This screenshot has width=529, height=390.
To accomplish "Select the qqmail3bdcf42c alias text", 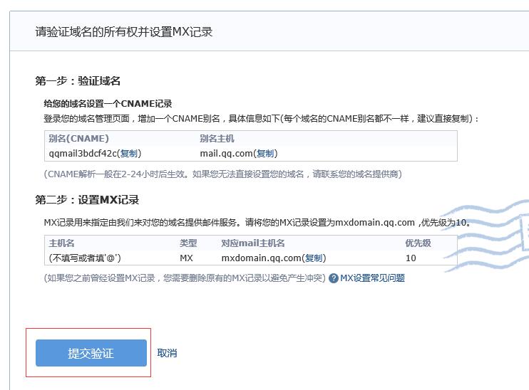I will (x=83, y=154).
